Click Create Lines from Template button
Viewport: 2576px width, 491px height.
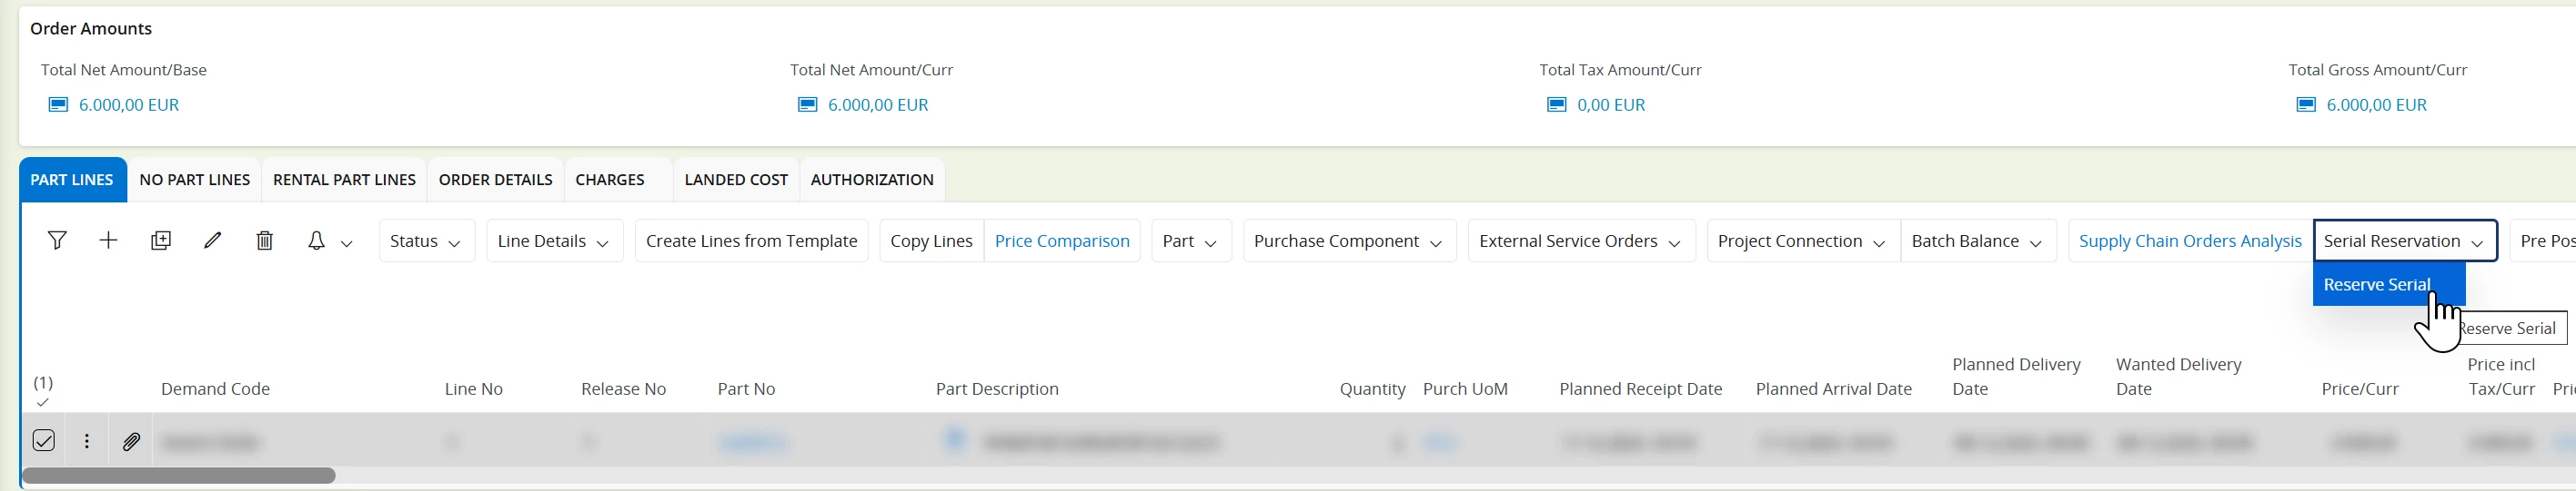coord(751,241)
